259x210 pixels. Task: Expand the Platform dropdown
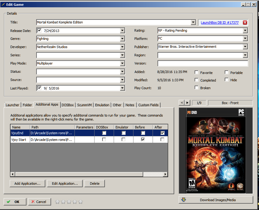(245, 39)
